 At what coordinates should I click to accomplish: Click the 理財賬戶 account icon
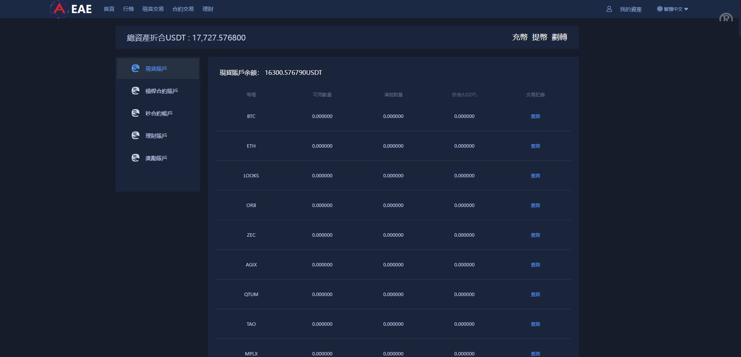coord(135,135)
